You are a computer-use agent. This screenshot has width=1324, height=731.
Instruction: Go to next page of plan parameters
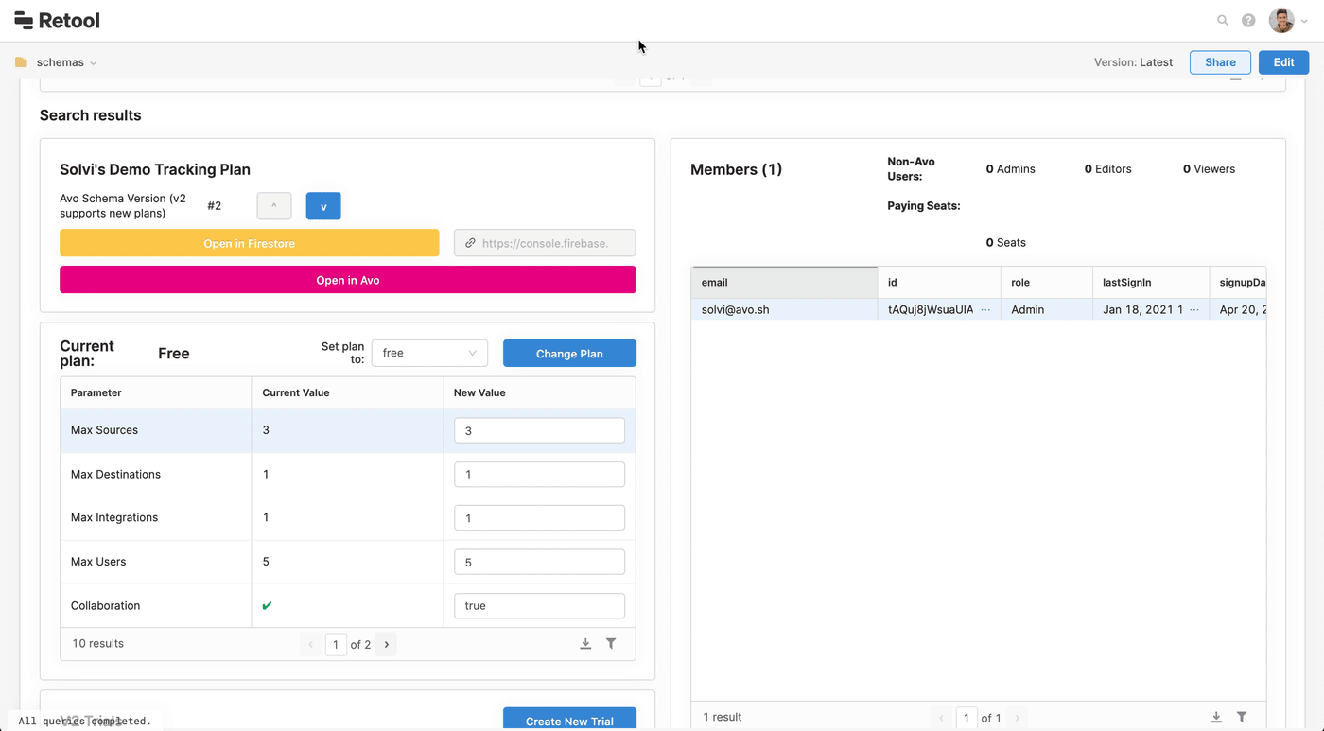(387, 644)
